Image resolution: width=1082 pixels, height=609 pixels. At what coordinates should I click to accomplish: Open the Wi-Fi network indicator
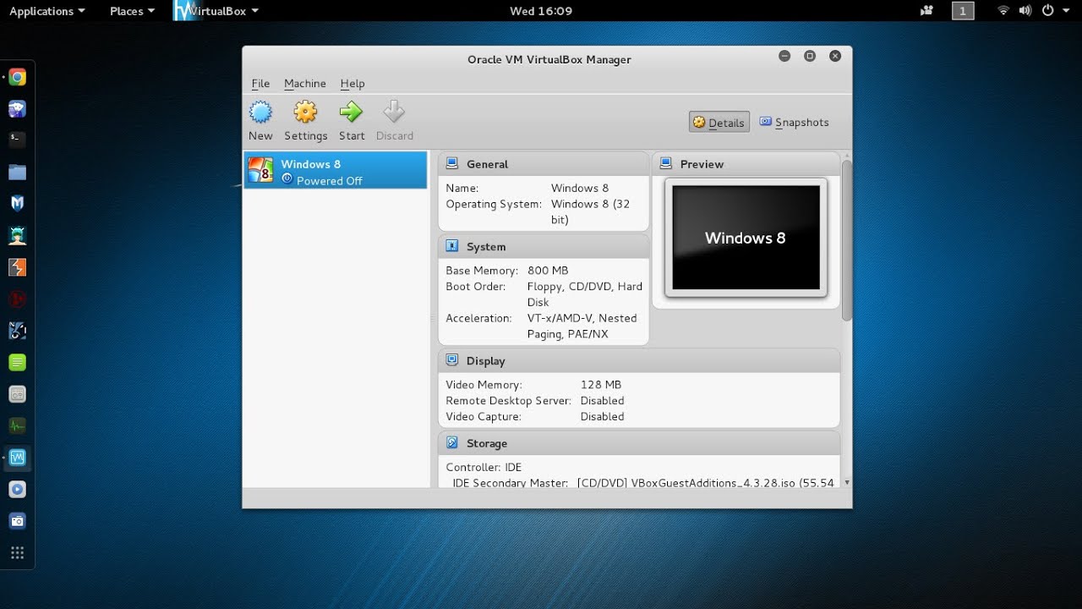coord(1003,11)
